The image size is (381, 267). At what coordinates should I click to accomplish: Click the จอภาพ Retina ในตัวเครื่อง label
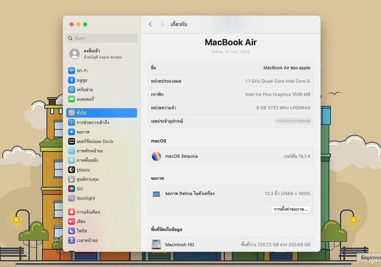[189, 194]
